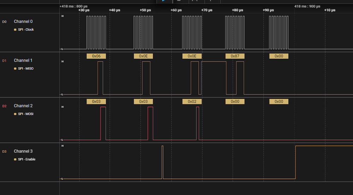Click the color dot beside SPI - MISO
This screenshot has width=353, height=195.
click(x=15, y=69)
